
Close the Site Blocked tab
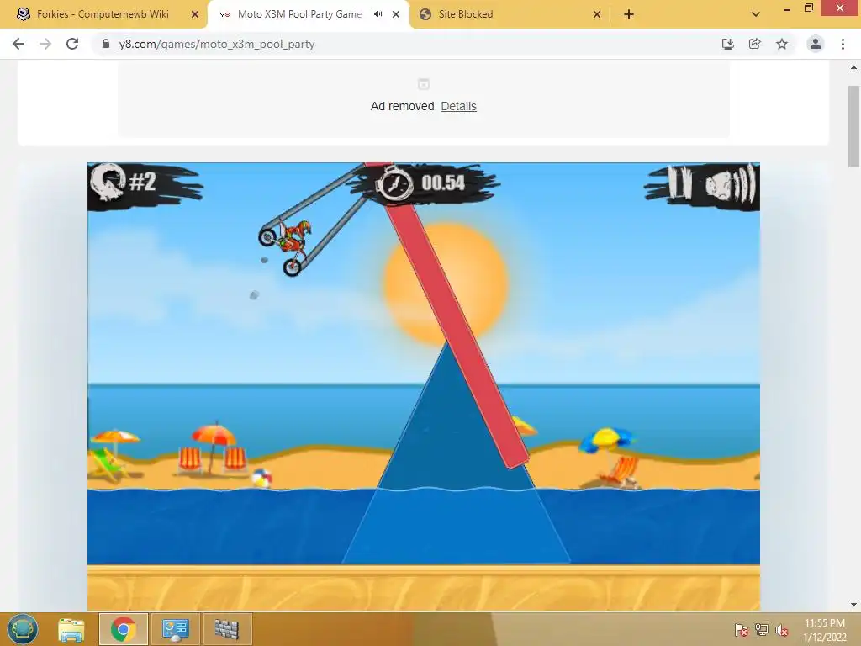[597, 14]
